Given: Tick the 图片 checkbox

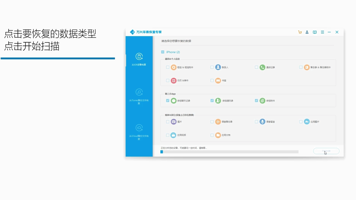Looking at the screenshot, I should pyautogui.click(x=168, y=122).
